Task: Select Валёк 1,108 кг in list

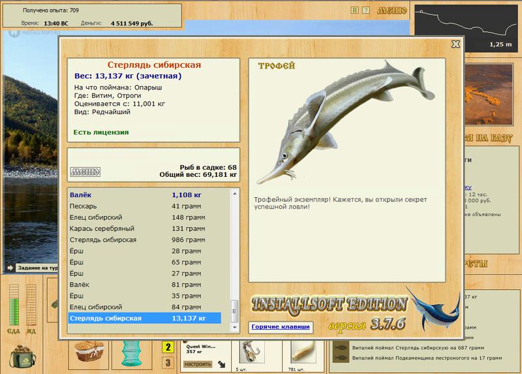Action: [144, 195]
